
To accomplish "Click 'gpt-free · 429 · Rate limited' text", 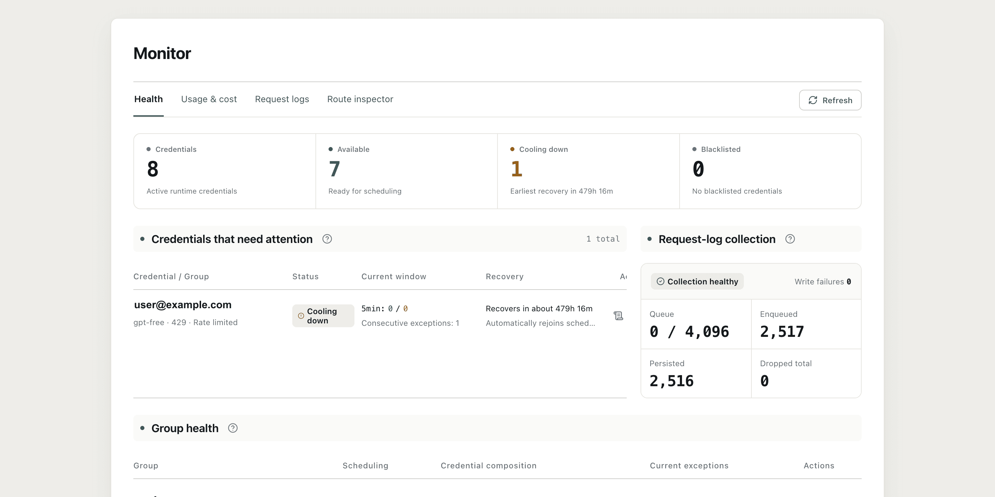I will pos(186,322).
